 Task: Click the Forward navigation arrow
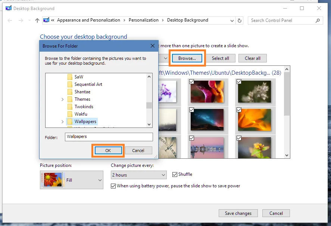(x=21, y=20)
